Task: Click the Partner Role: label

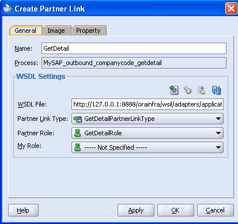Action: [x=36, y=133]
